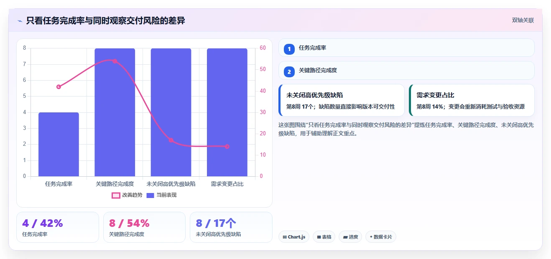Click the number 1 badge
The width and height of the screenshot is (551, 259).
click(289, 49)
